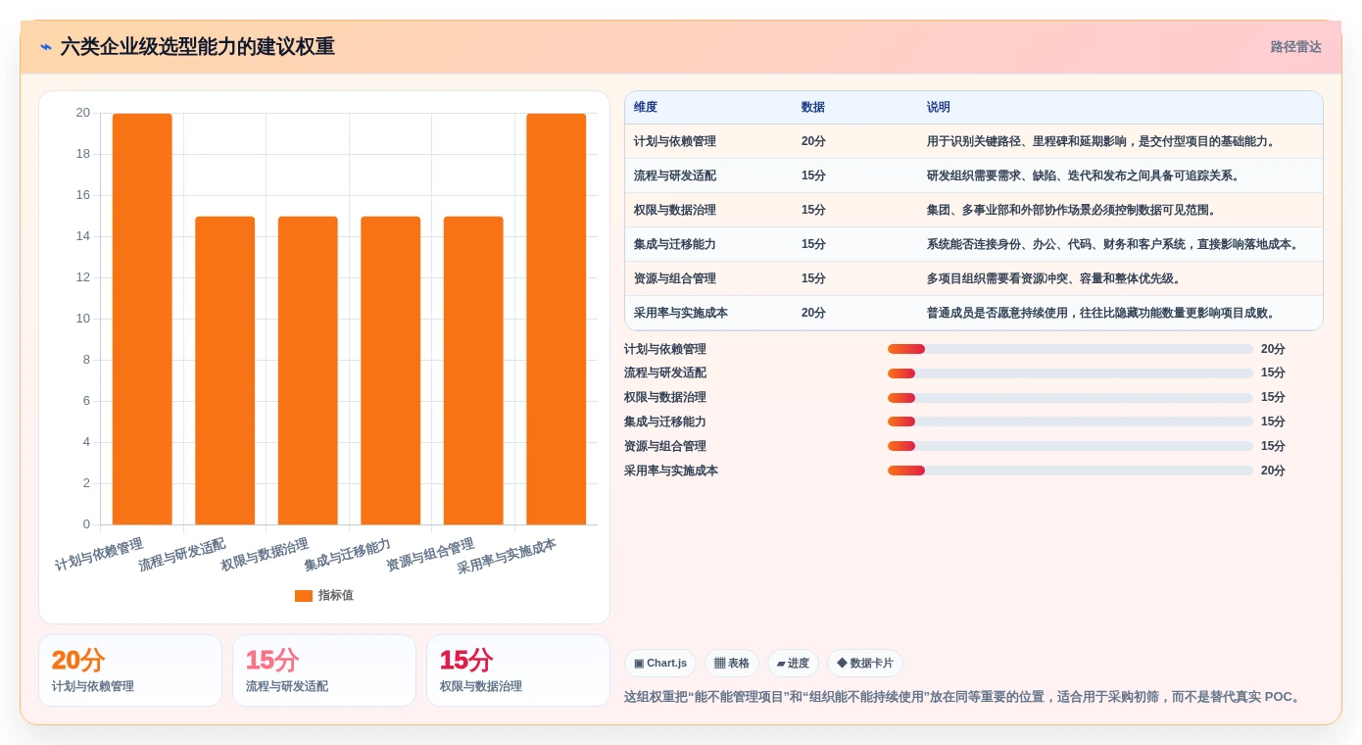Viewport: 1362px width, 745px height.
Task: Click the 采用率与实施成本 progress bar
Action: pos(1070,471)
